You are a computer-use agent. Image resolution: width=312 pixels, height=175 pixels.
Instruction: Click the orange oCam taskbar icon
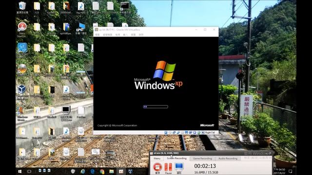click(121, 172)
